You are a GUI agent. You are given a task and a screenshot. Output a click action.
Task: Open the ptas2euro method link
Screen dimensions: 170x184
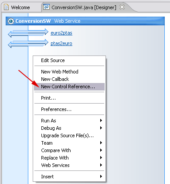click(61, 44)
